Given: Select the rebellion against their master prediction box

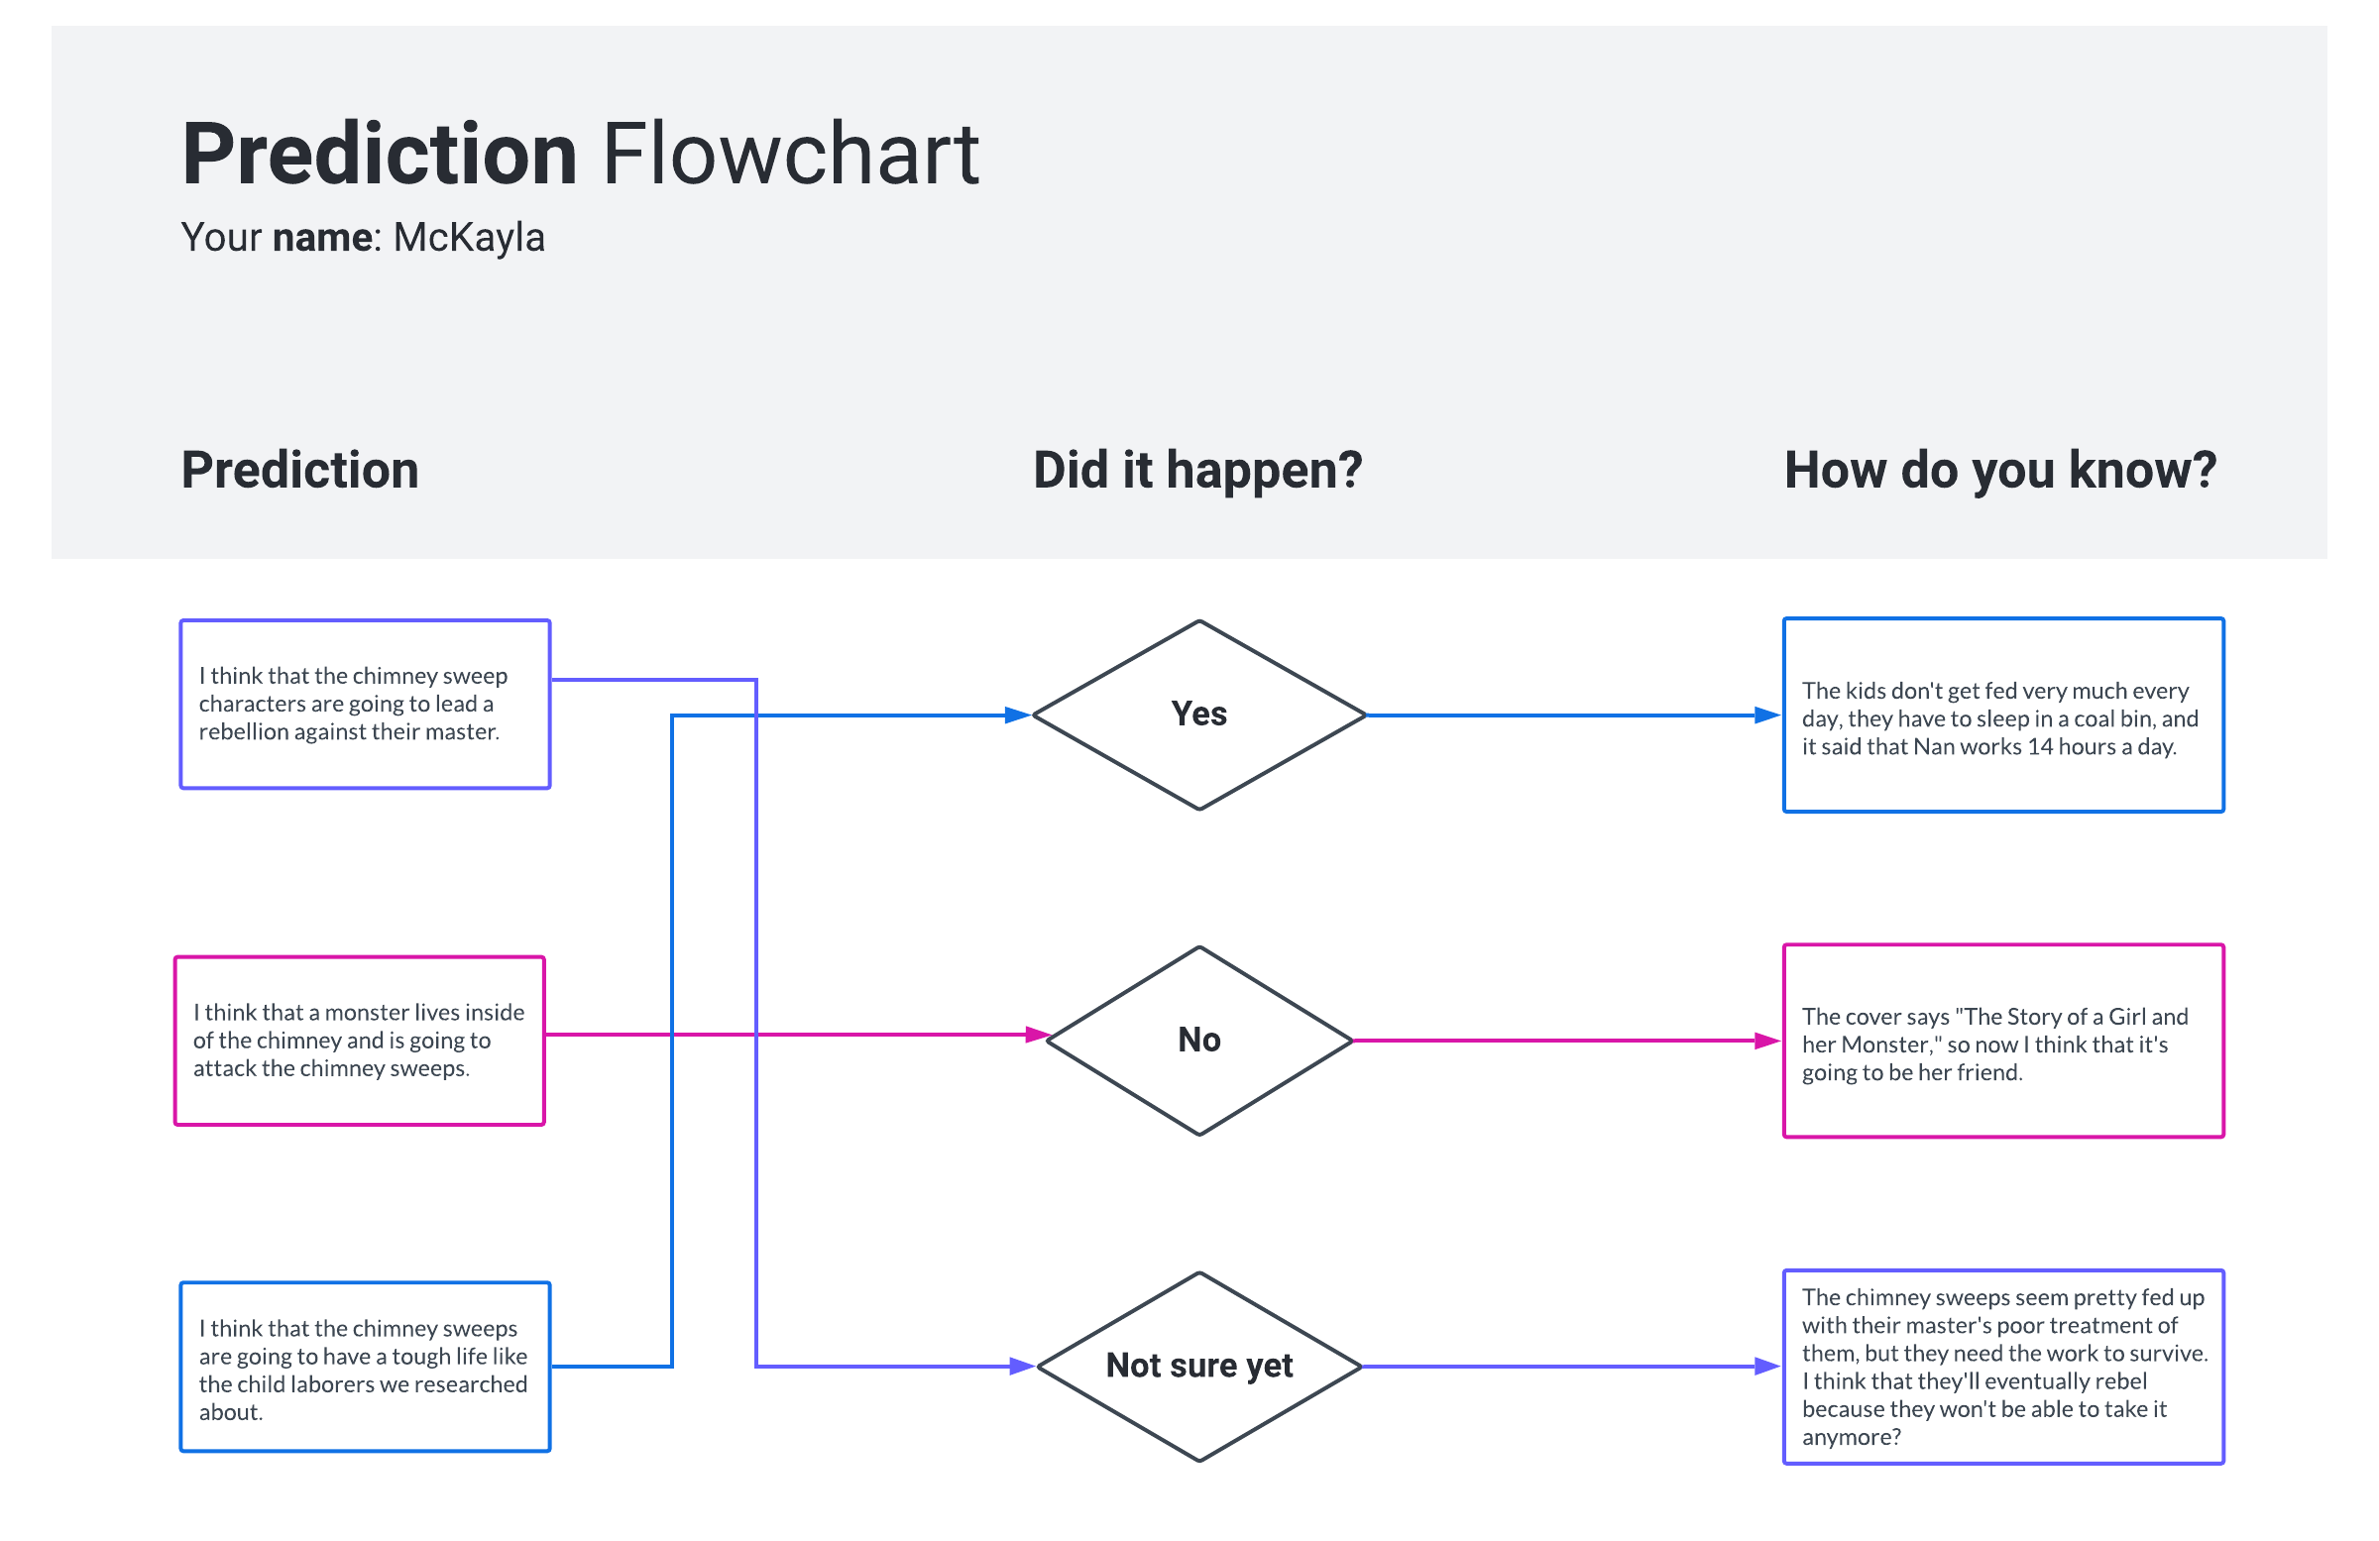Looking at the screenshot, I should click(x=365, y=705).
